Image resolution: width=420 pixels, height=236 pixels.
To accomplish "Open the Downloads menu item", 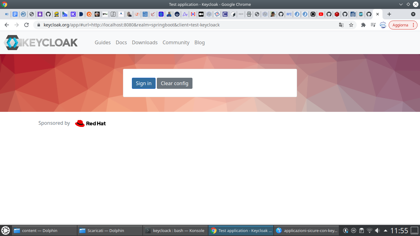I will [145, 42].
